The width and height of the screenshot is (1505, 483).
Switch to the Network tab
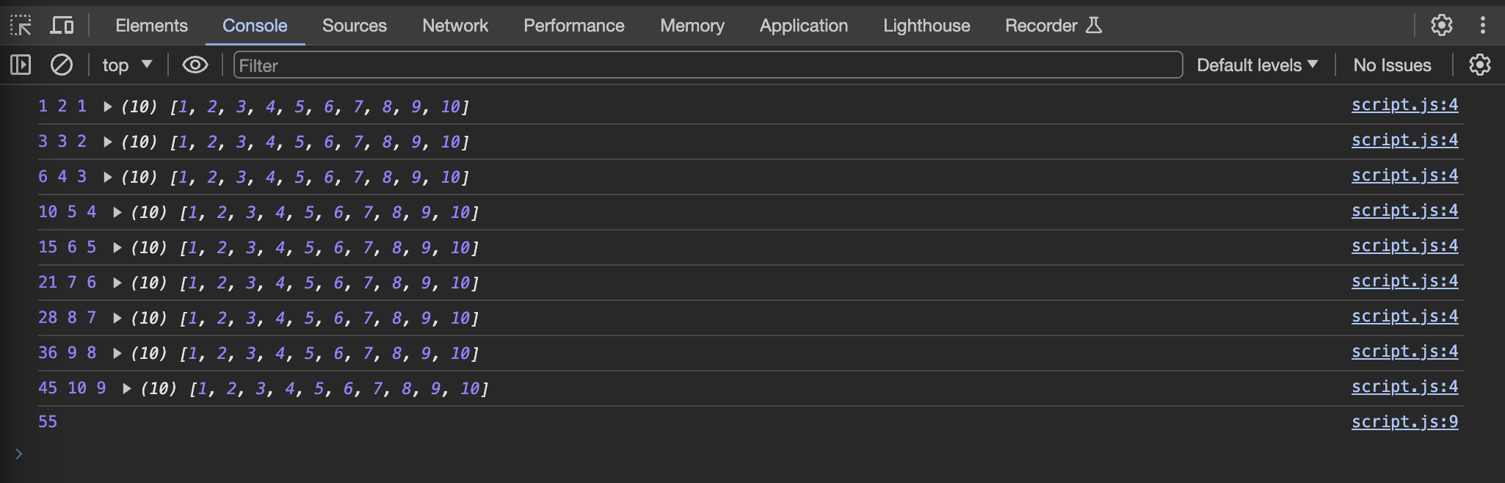click(x=454, y=26)
